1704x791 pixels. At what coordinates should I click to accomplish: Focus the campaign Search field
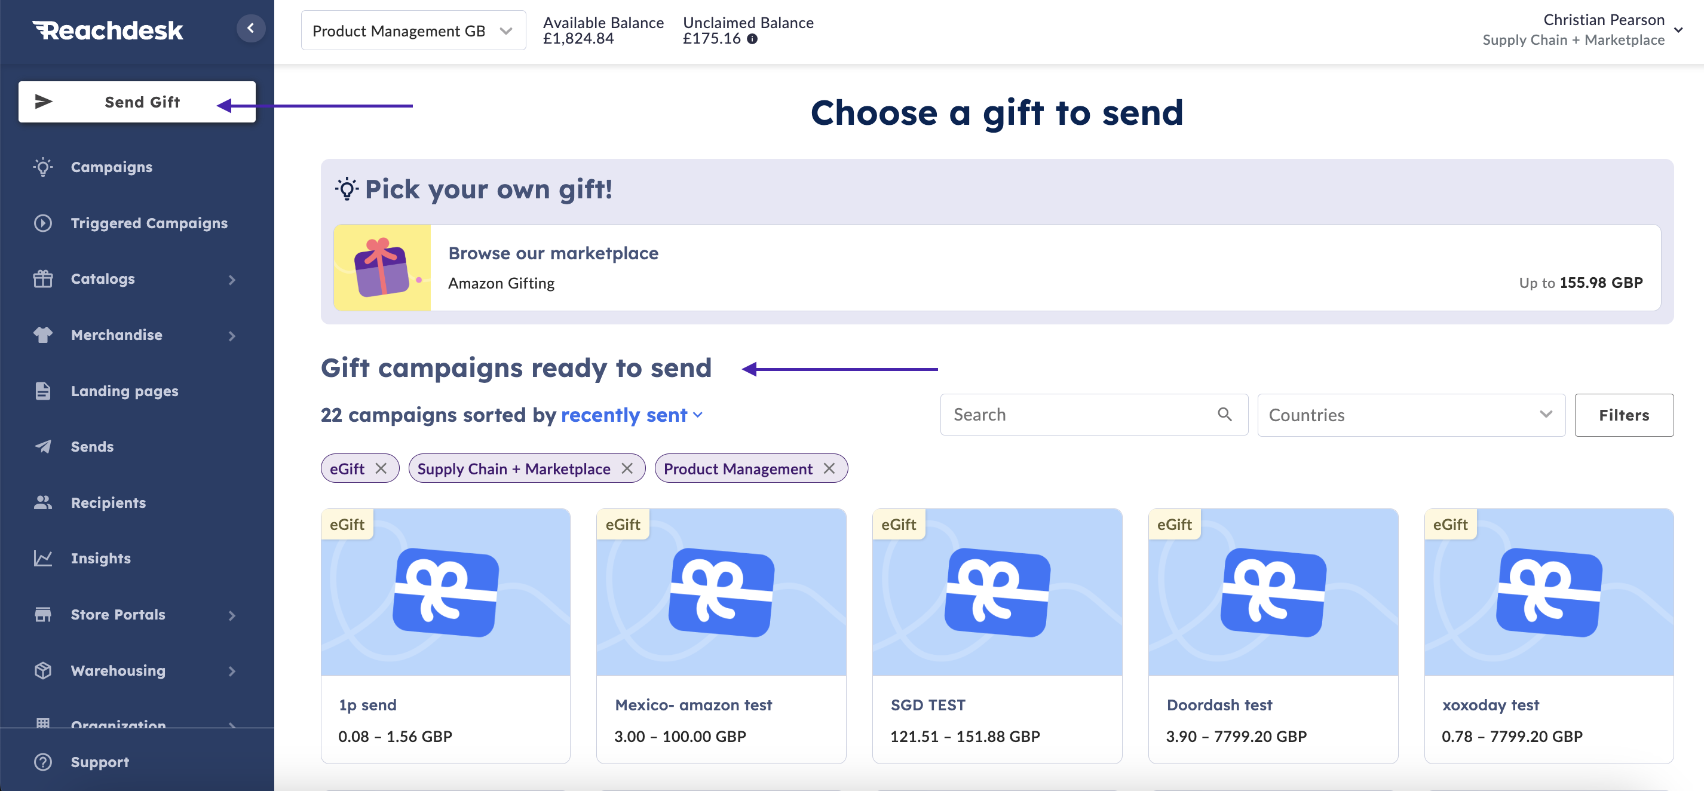[1094, 414]
